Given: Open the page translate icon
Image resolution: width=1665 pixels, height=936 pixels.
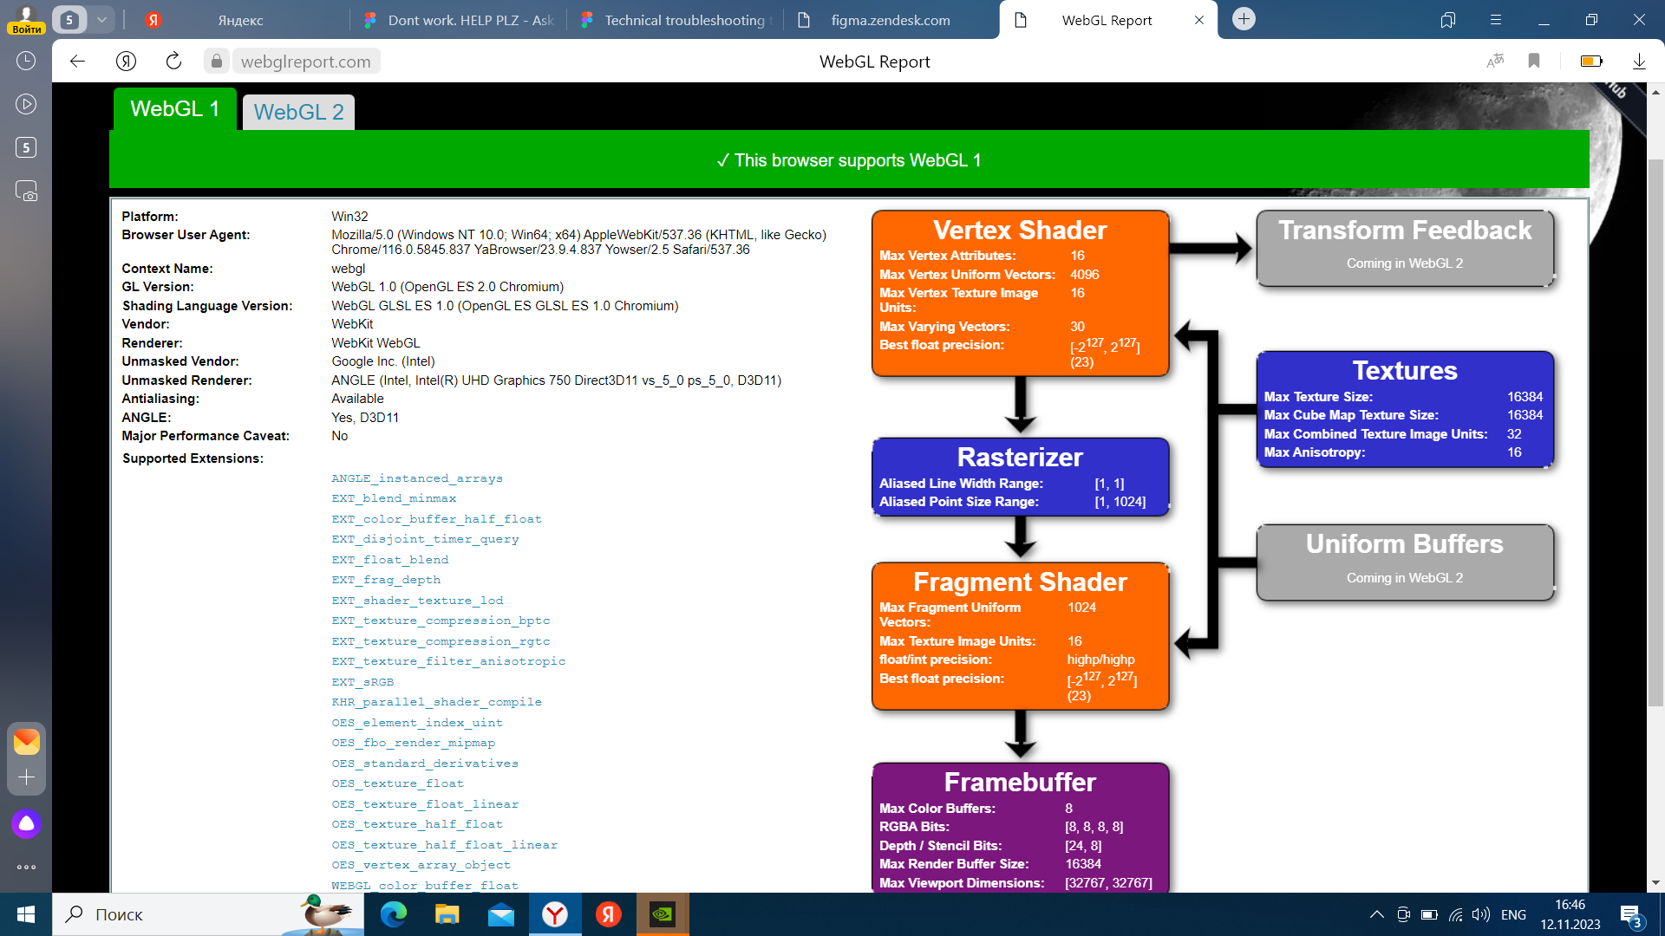Looking at the screenshot, I should click(x=1495, y=61).
